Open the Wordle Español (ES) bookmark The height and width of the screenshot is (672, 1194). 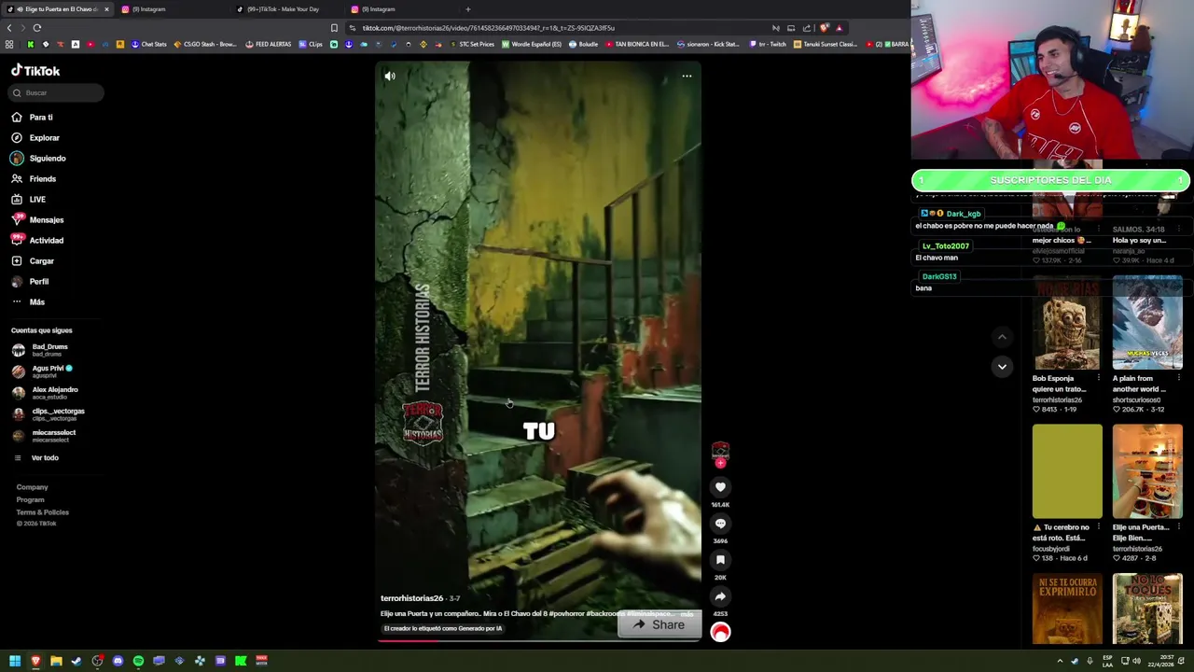point(532,44)
